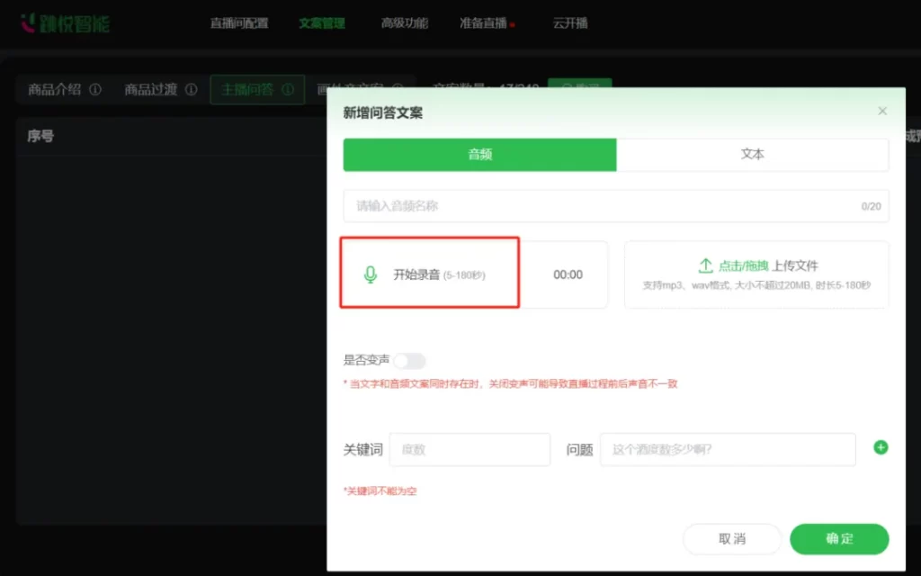This screenshot has width=921, height=576.
Task: Switch to the 音频 tab
Action: (480, 155)
